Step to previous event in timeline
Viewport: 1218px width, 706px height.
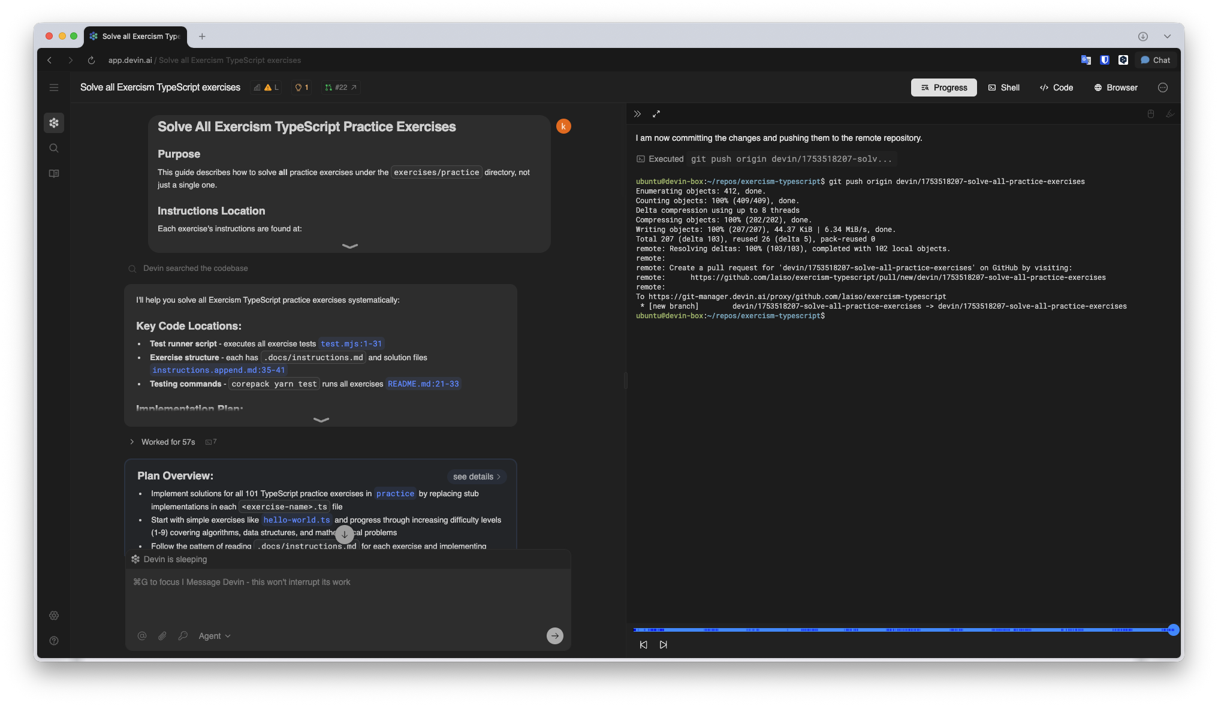tap(643, 645)
